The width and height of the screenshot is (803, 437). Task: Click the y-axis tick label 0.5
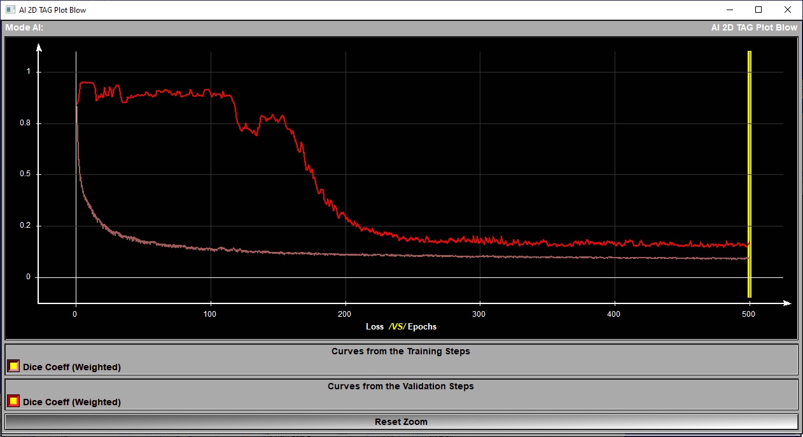pyautogui.click(x=25, y=174)
